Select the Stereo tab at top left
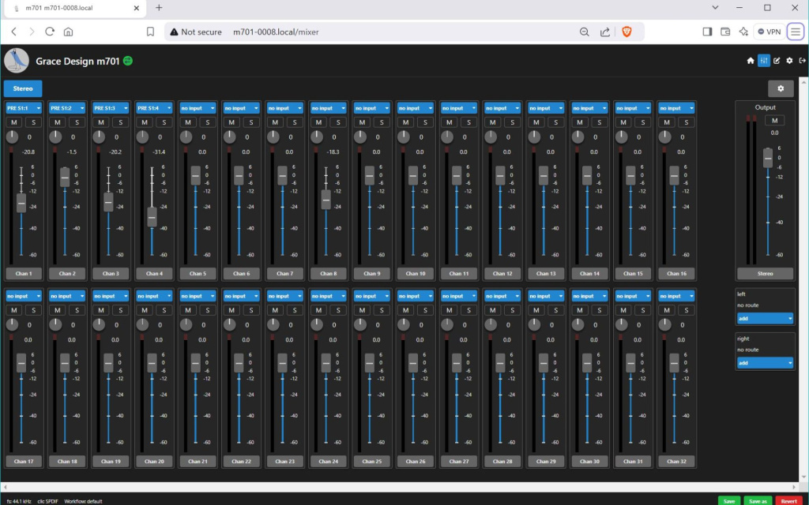The height and width of the screenshot is (505, 809). (x=22, y=88)
